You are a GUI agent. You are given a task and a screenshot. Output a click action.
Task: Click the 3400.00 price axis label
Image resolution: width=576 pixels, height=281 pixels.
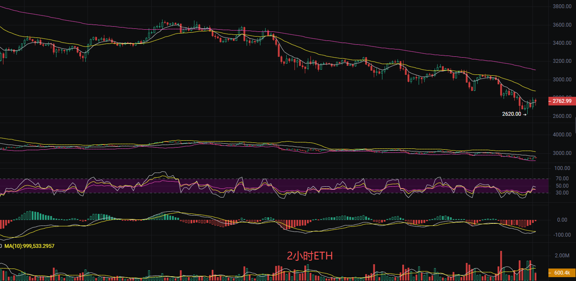(x=562, y=43)
